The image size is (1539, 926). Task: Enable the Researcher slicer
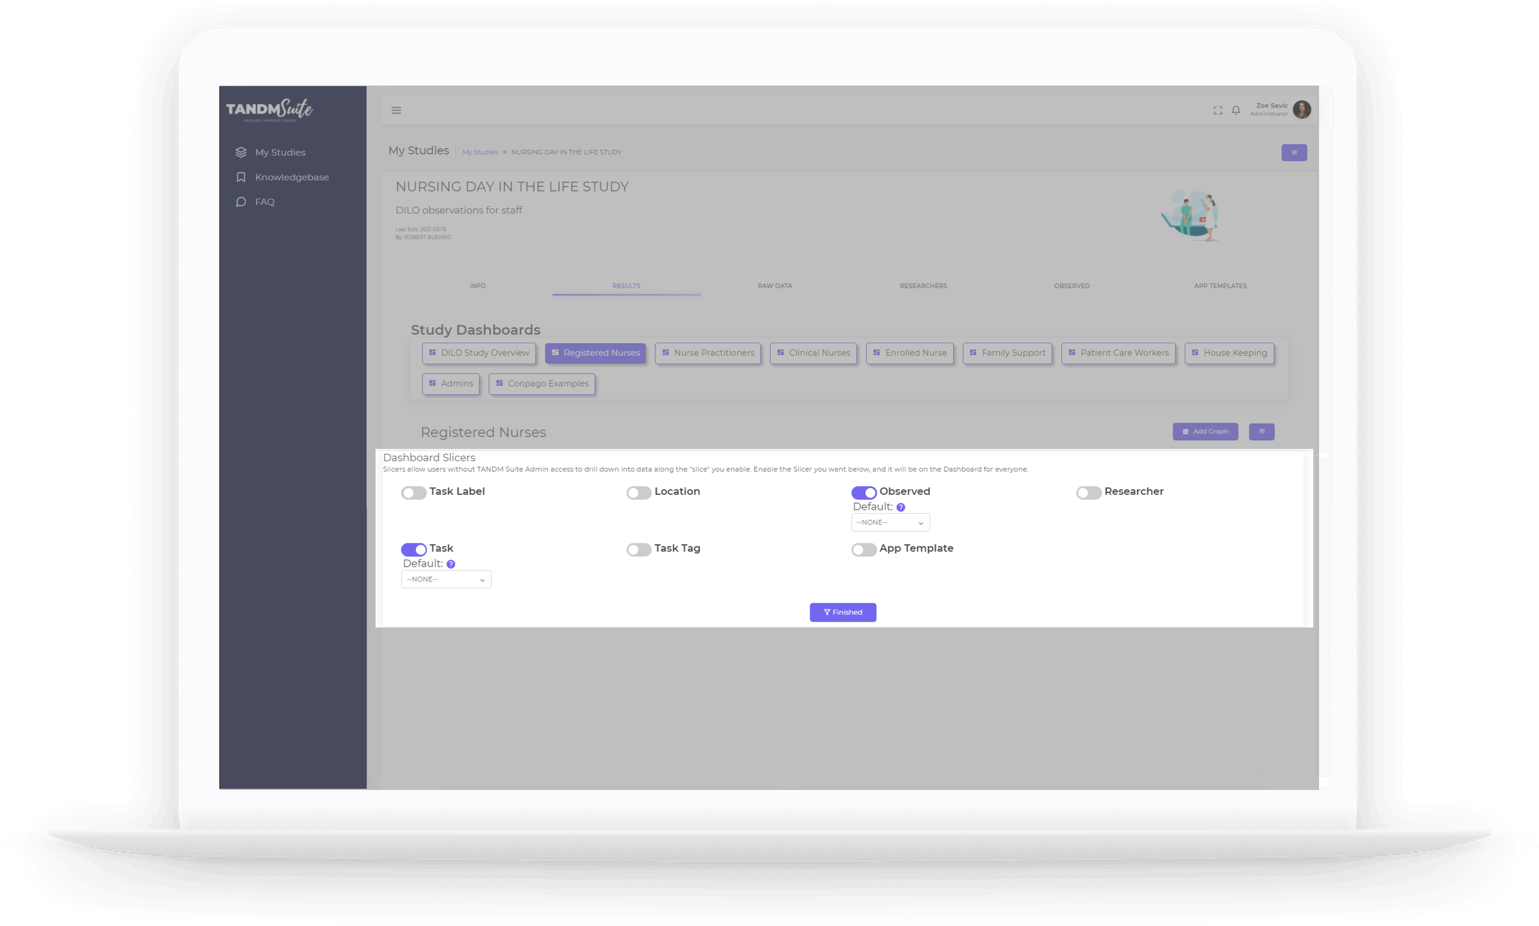[x=1088, y=493]
